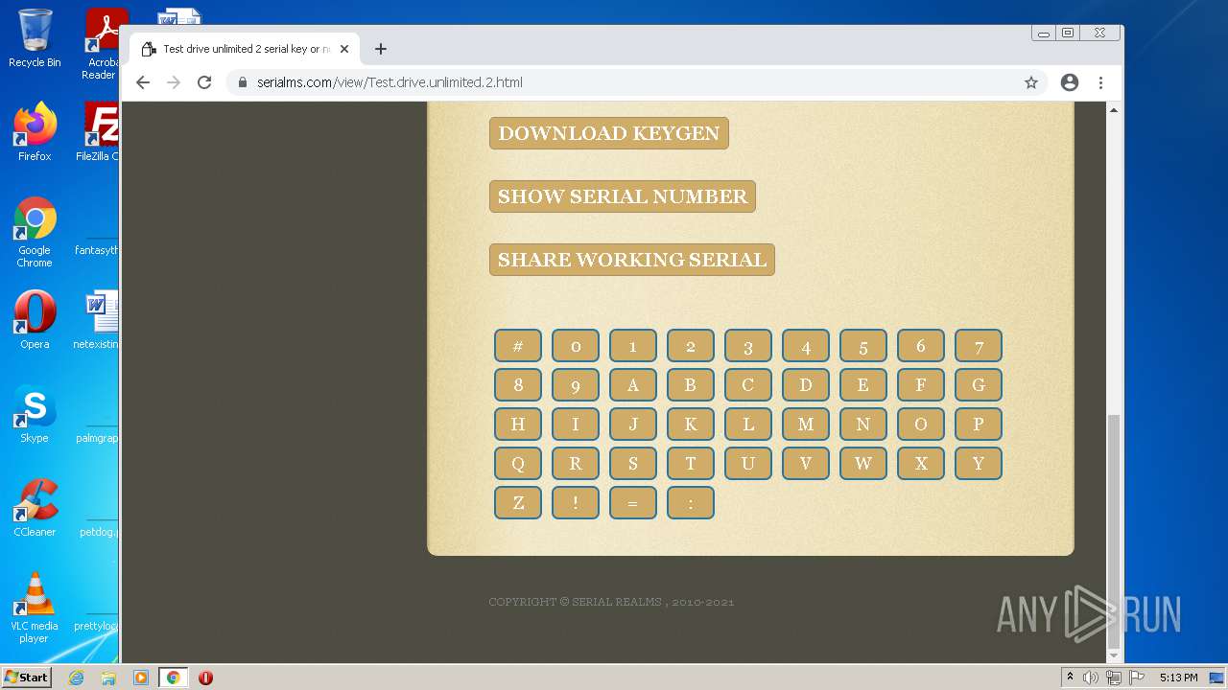Open the letter R serial index

(576, 464)
